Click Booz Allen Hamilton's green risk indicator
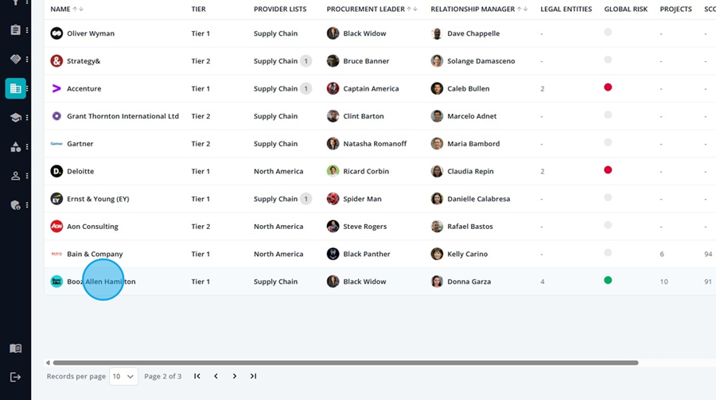 point(608,281)
